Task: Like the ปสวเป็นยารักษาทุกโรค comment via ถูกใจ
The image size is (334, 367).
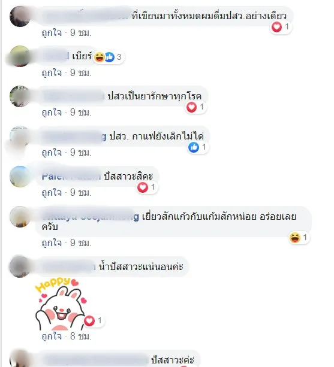Action: point(52,113)
